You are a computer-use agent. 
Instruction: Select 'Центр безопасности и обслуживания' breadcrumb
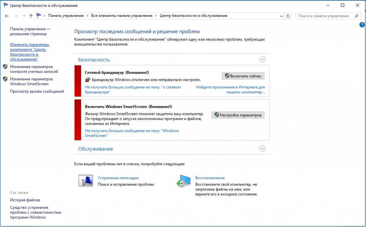(193, 16)
